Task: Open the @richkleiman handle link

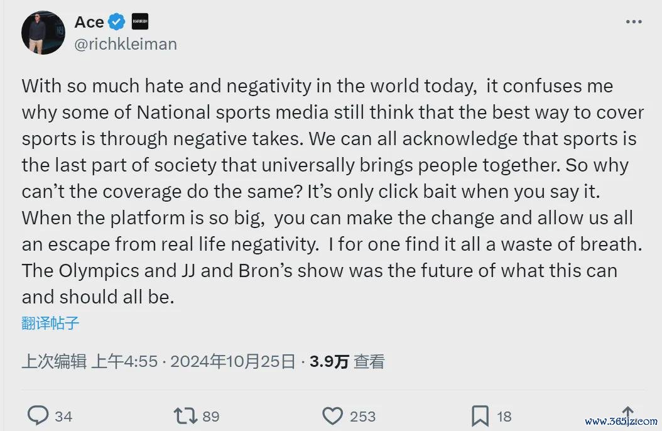Action: [126, 44]
